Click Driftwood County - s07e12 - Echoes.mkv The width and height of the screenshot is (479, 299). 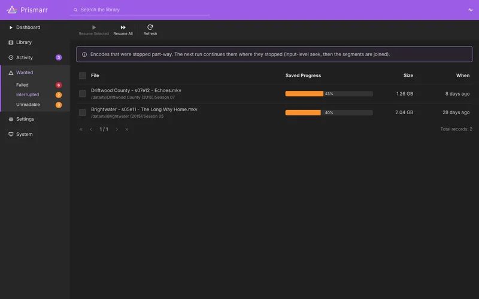tap(136, 90)
